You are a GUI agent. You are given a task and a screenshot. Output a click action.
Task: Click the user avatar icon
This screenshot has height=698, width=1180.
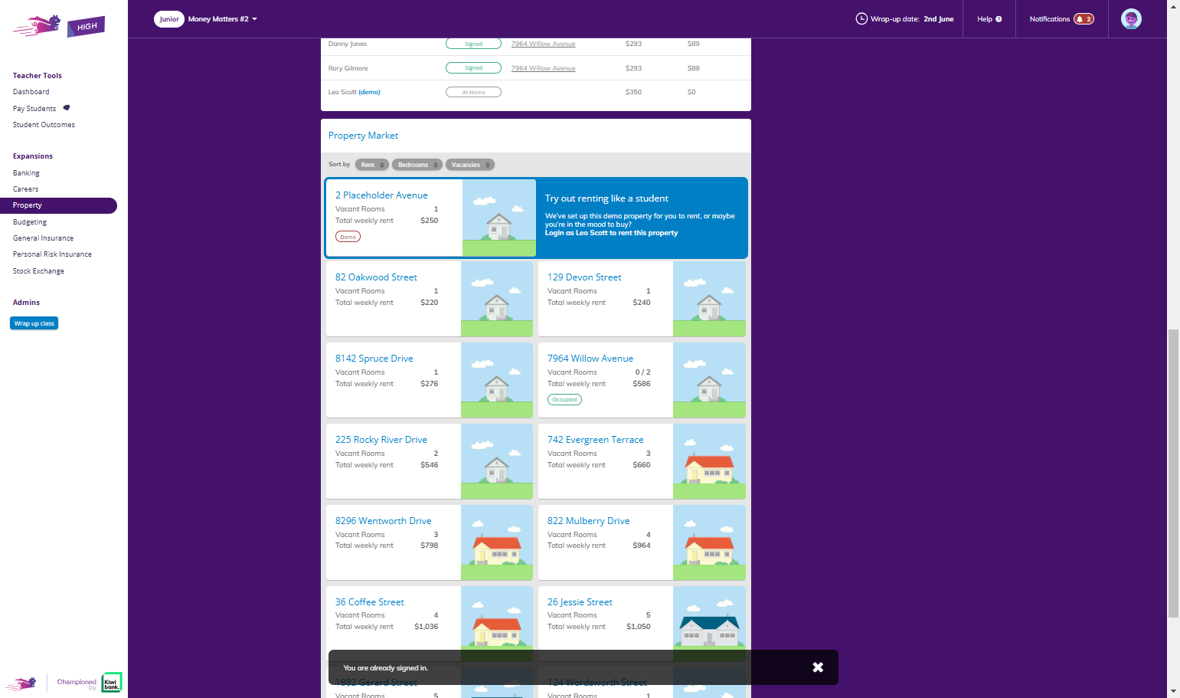click(x=1131, y=19)
